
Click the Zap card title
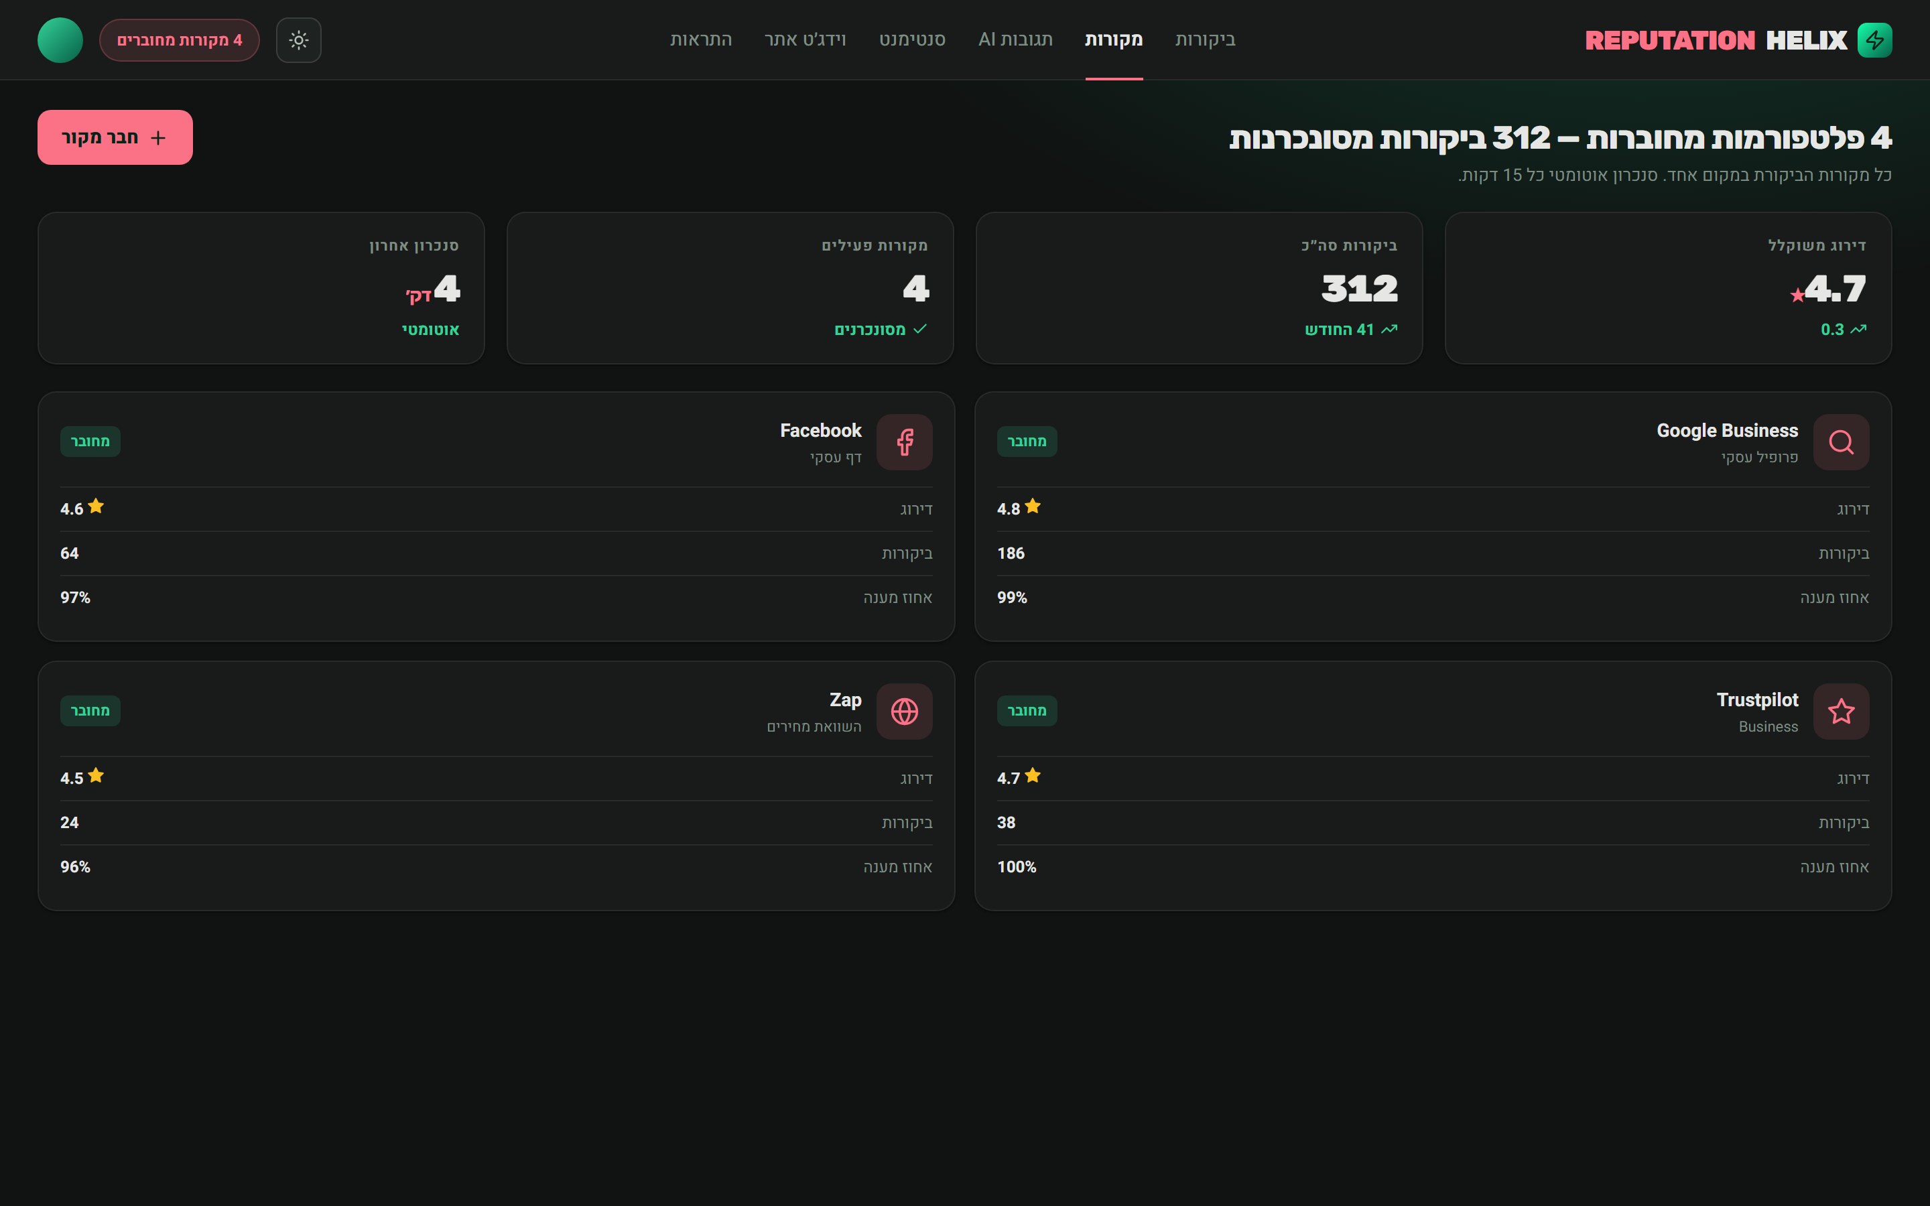click(845, 700)
